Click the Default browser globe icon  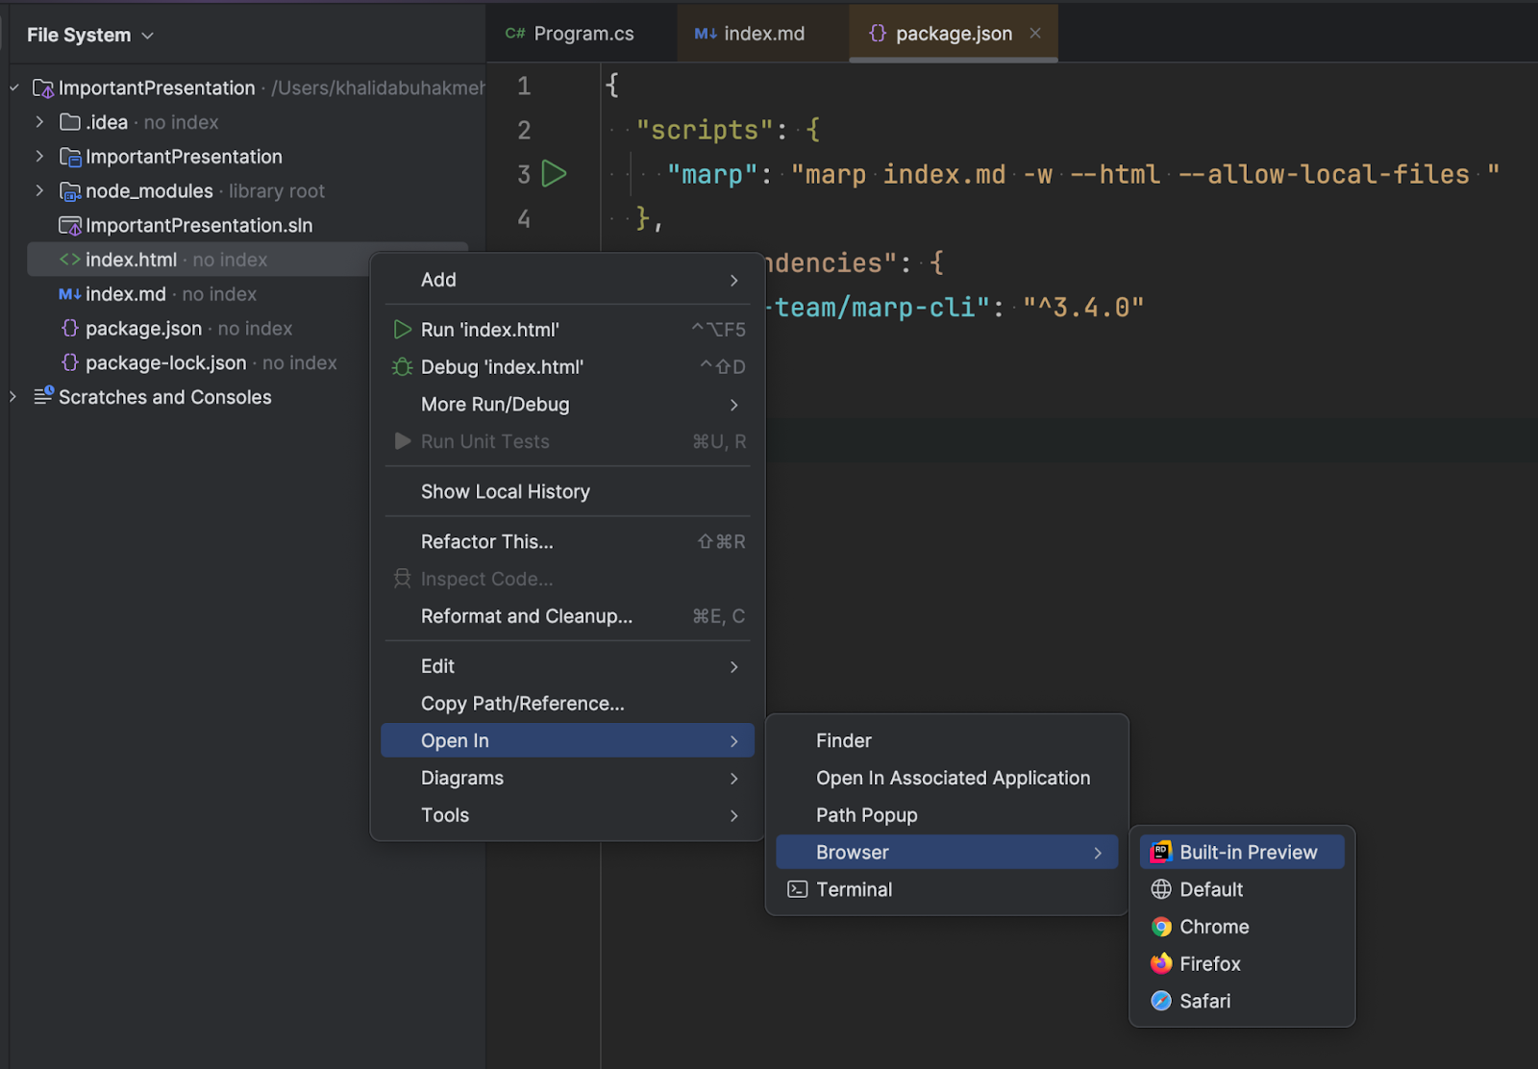[1161, 889]
